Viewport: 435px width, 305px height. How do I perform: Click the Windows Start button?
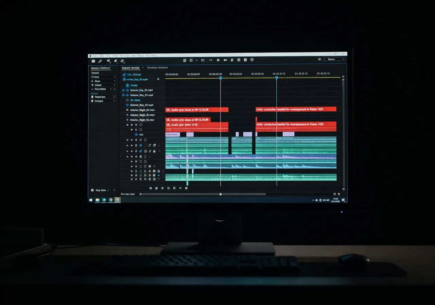tap(91, 200)
